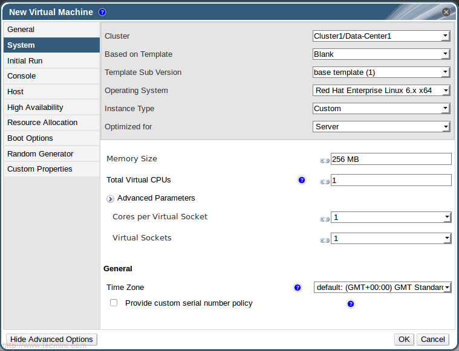Click the help icon next to Time Zone

tap(298, 288)
